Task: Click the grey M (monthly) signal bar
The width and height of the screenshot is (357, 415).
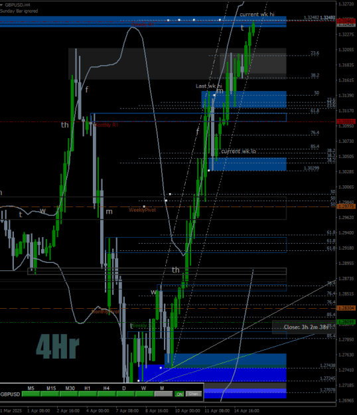Action: (x=163, y=394)
